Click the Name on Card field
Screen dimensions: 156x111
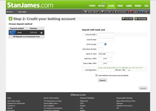(x=106, y=54)
